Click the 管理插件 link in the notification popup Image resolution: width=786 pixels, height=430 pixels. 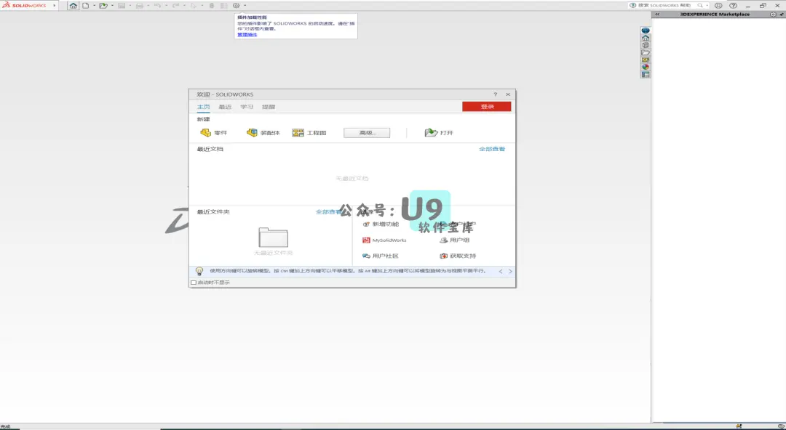(x=247, y=35)
